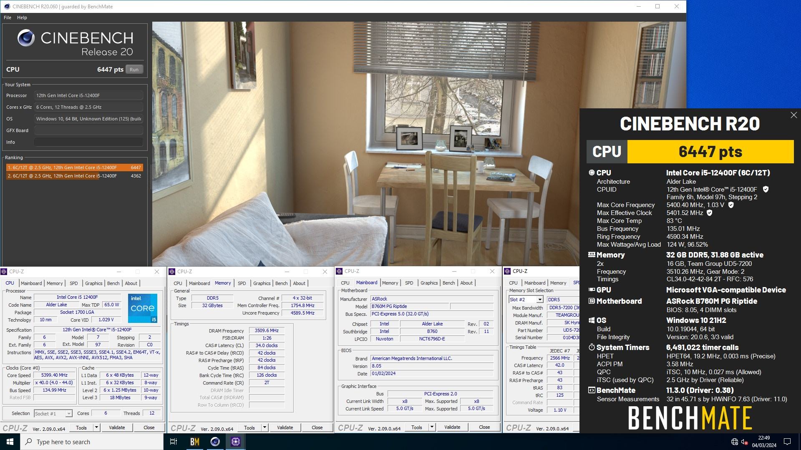
Task: Click the Cinebench sphere logo in the left panel
Action: (26, 38)
